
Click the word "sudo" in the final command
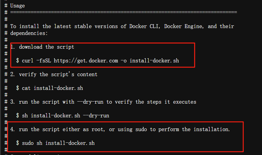(28, 143)
